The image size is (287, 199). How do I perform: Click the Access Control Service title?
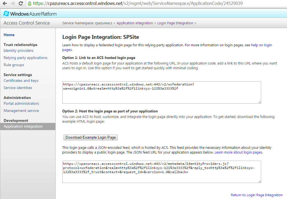point(27,23)
